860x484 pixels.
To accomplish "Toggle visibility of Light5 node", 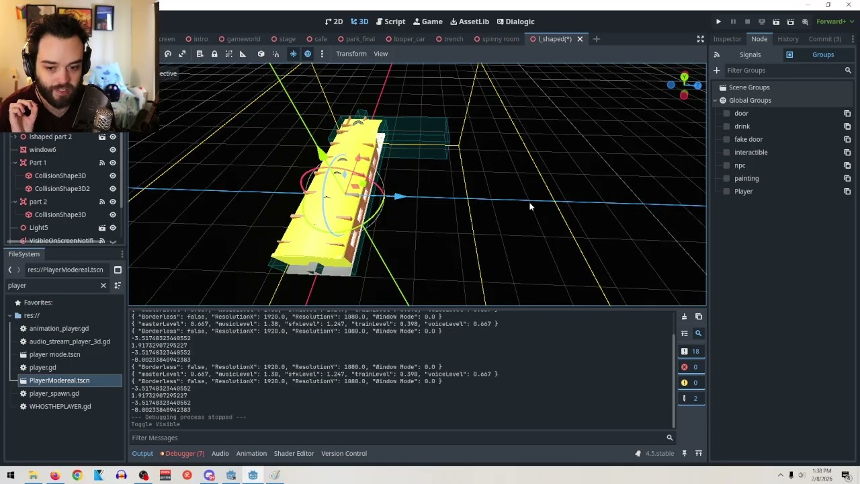I will click(x=113, y=228).
